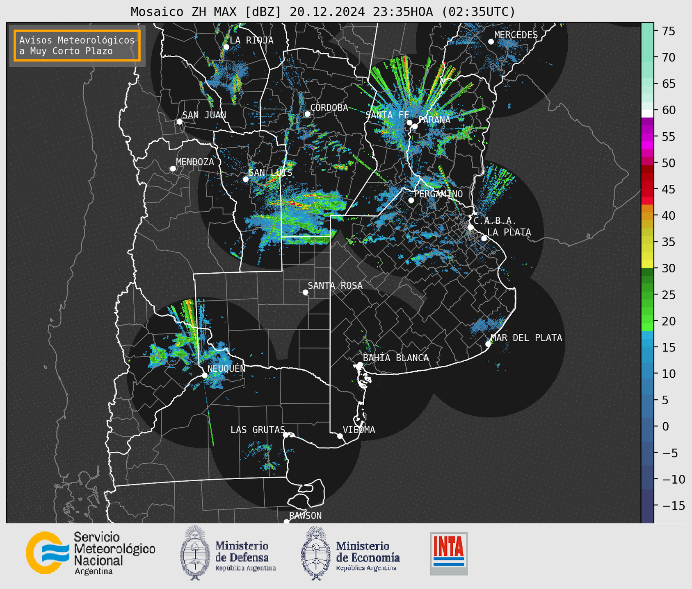
Task: Click the Mar del Plata marker dot
Action: pos(488,344)
